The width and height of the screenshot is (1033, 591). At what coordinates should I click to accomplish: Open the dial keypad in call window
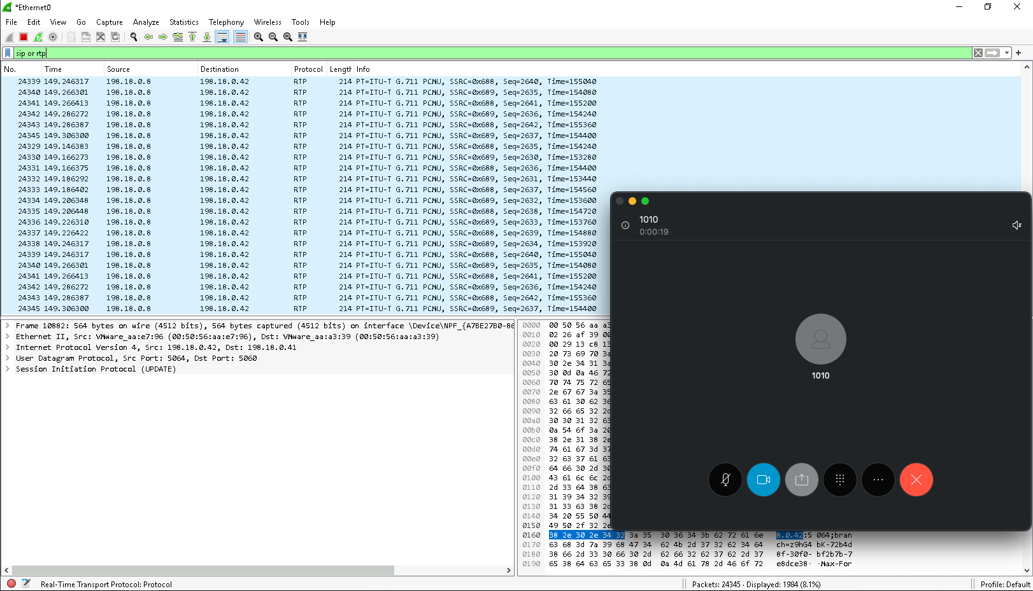coord(839,480)
